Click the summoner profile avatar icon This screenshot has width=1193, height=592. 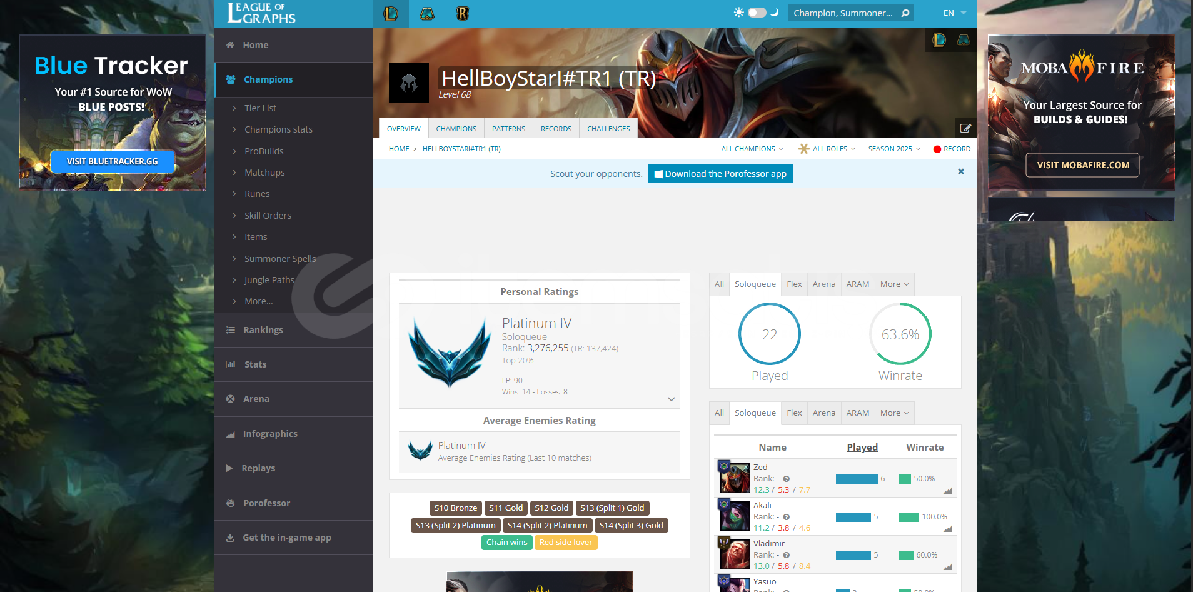coord(409,83)
